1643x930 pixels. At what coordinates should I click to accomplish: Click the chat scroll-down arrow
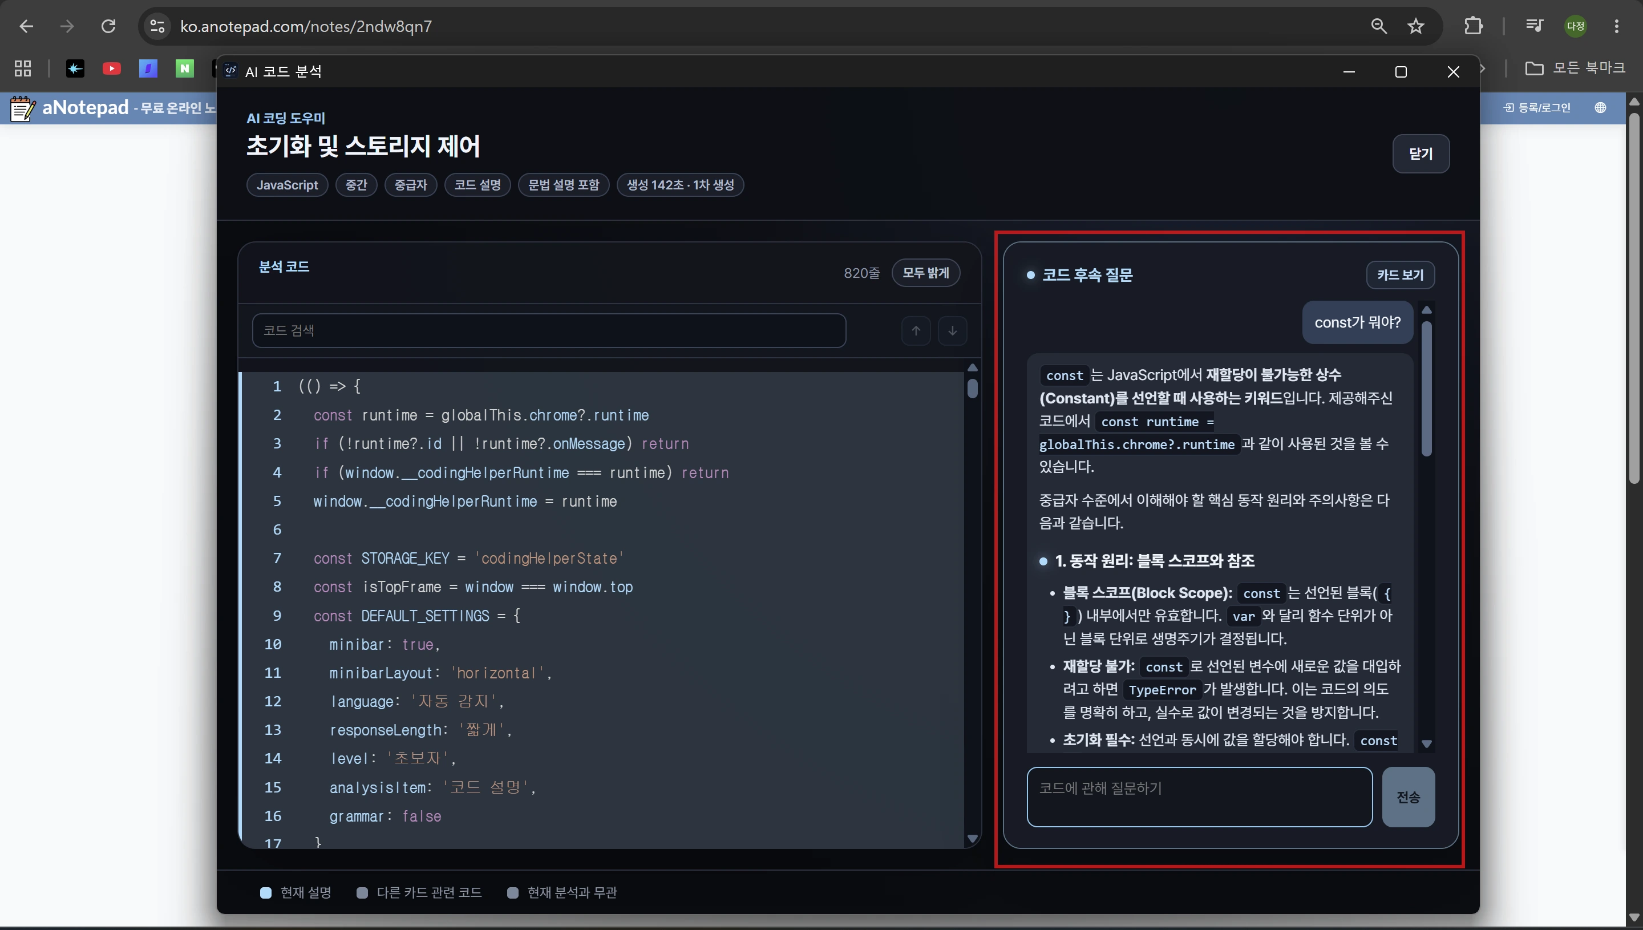tap(1427, 744)
